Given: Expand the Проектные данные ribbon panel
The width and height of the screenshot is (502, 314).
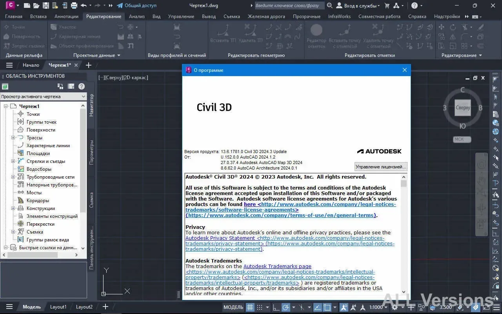Looking at the screenshot, I should [96, 55].
